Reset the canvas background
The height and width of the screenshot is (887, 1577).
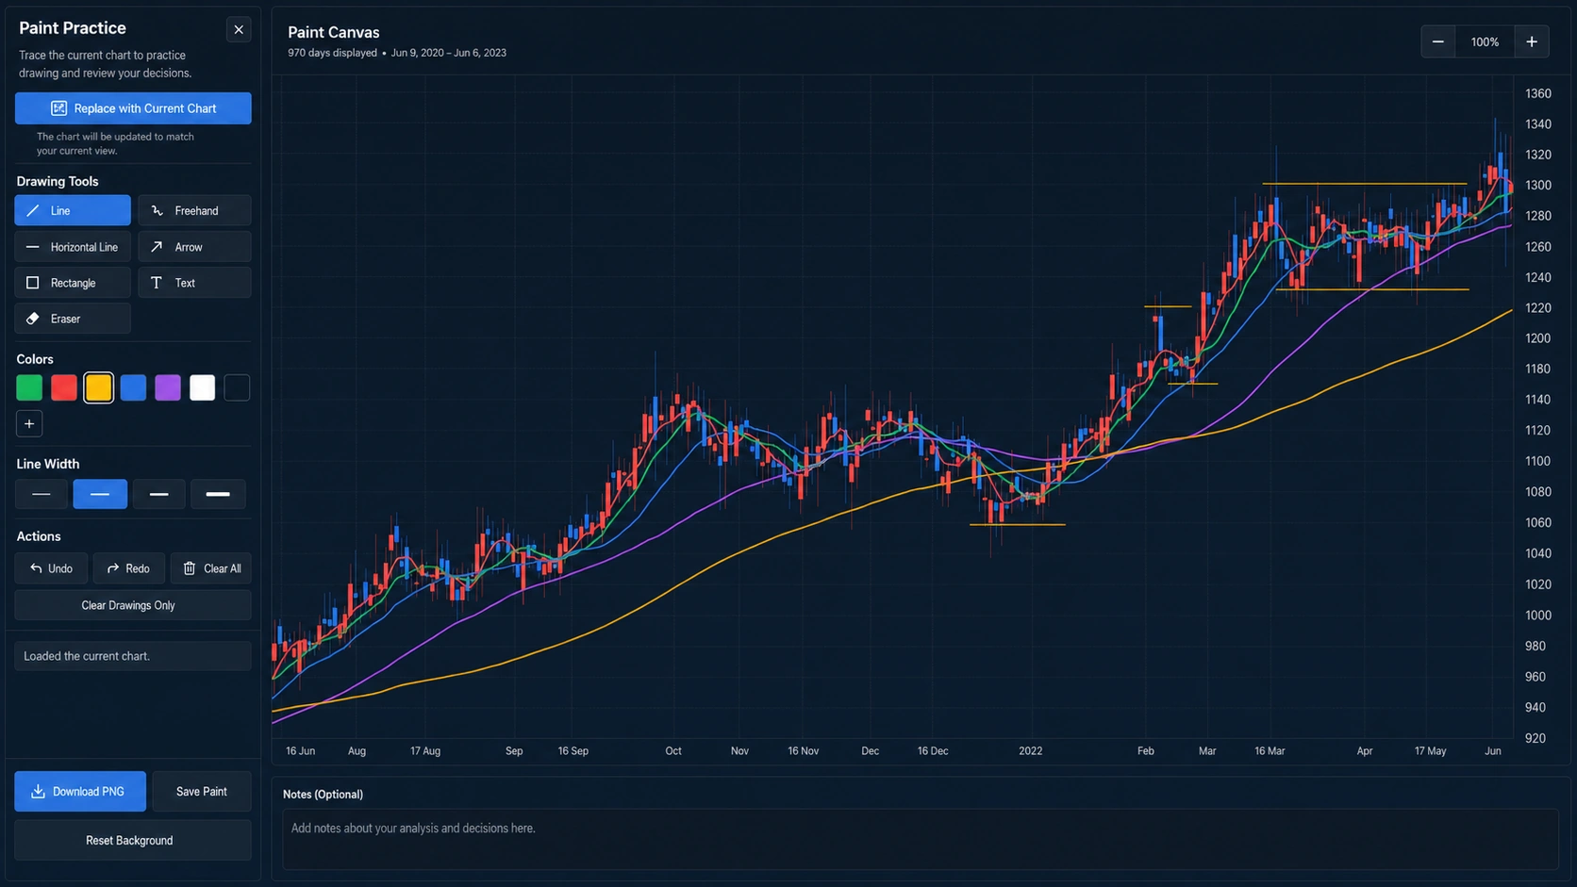[x=133, y=840]
